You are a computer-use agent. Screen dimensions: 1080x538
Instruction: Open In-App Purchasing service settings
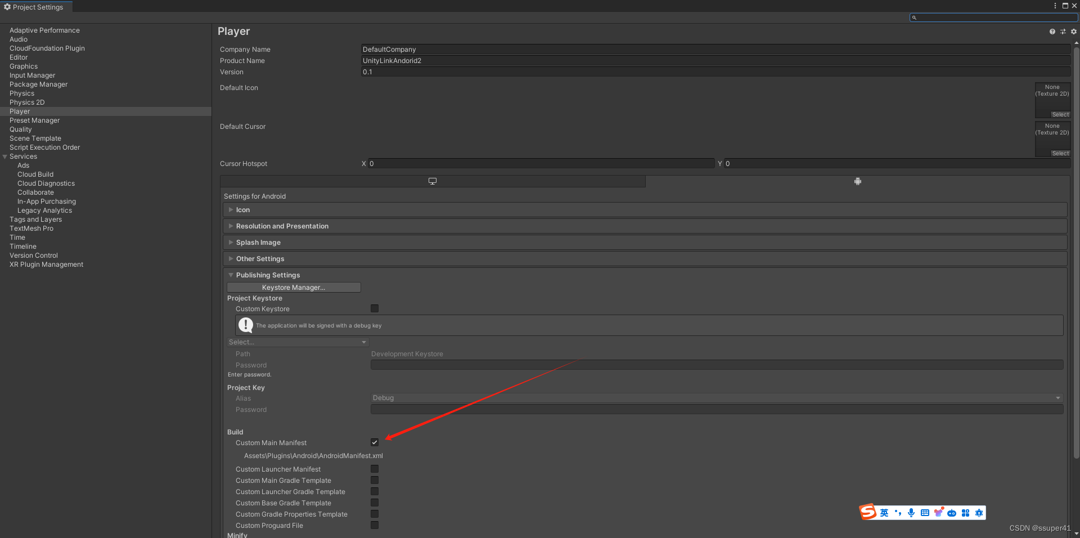[x=47, y=201]
